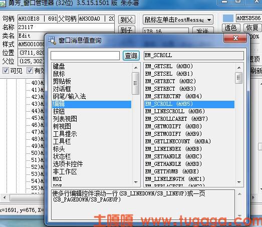262x227 pixels.
Task: Click scroll-up arrow of category list
Action: (136, 68)
